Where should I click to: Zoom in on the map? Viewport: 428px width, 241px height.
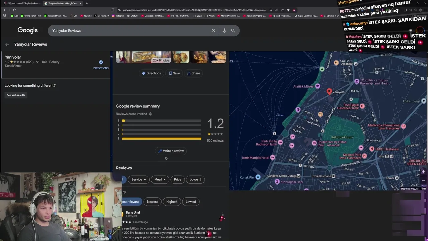pos(423,172)
